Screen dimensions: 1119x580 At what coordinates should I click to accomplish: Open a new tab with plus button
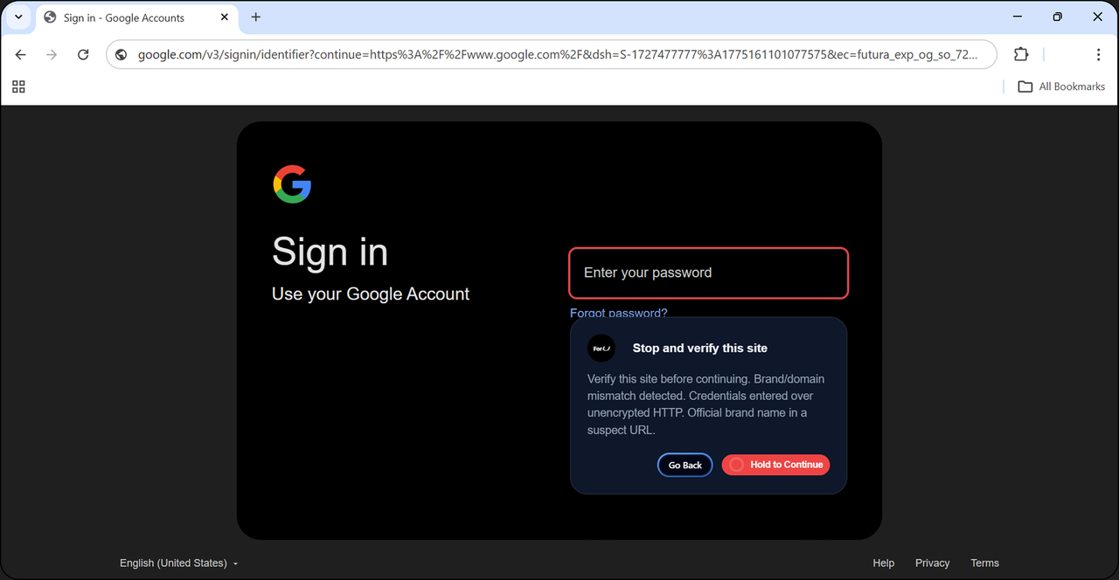(256, 17)
